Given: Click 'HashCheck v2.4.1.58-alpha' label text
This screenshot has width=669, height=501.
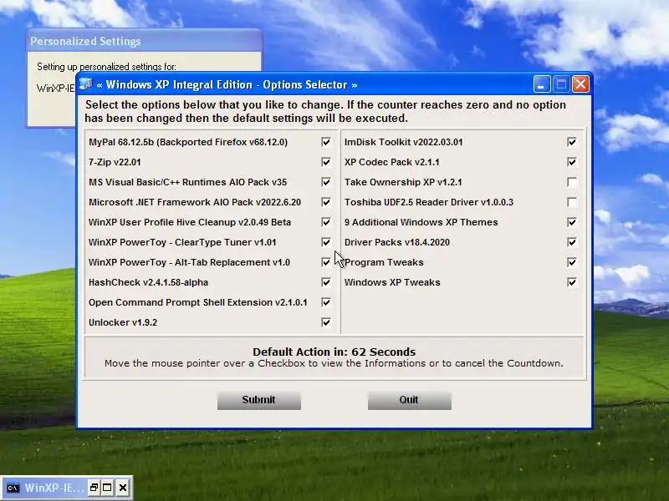Looking at the screenshot, I should (x=148, y=282).
